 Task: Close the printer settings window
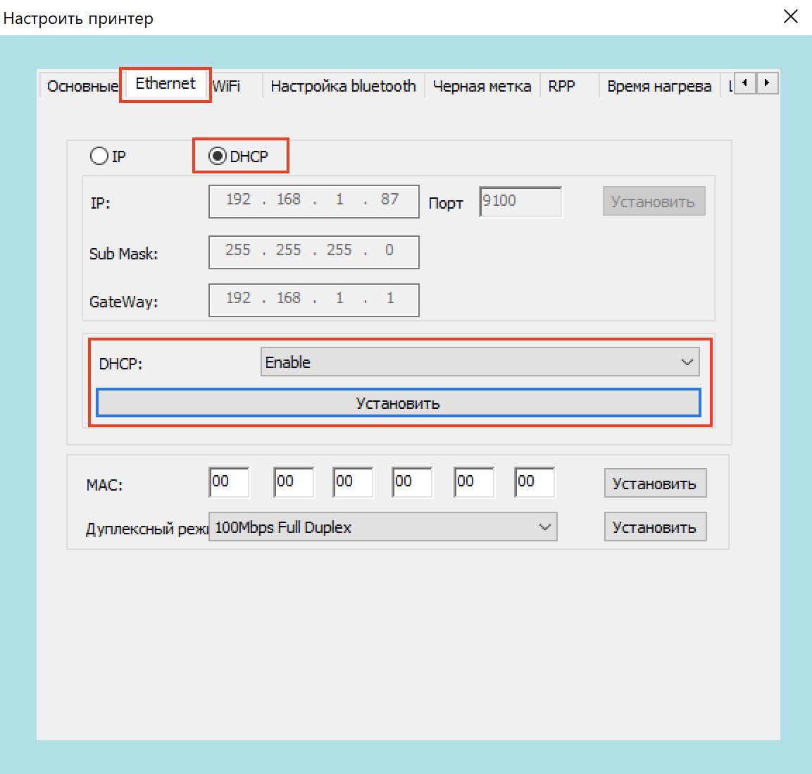coord(790,17)
